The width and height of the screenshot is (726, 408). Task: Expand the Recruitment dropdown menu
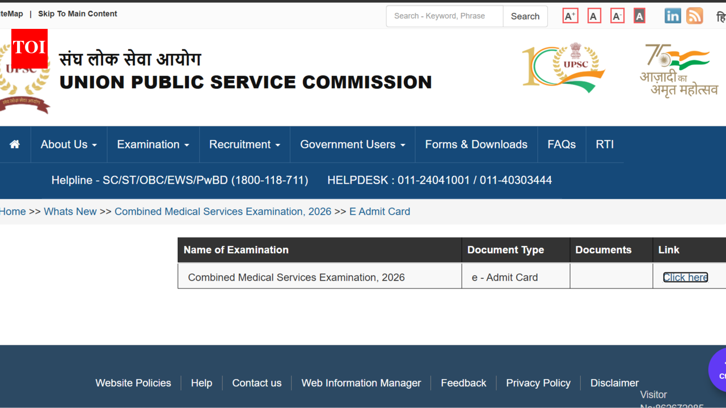click(x=244, y=144)
